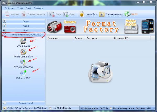Click the output folder icon in status bar
The height and width of the screenshot is (112, 157).
(x=4, y=108)
